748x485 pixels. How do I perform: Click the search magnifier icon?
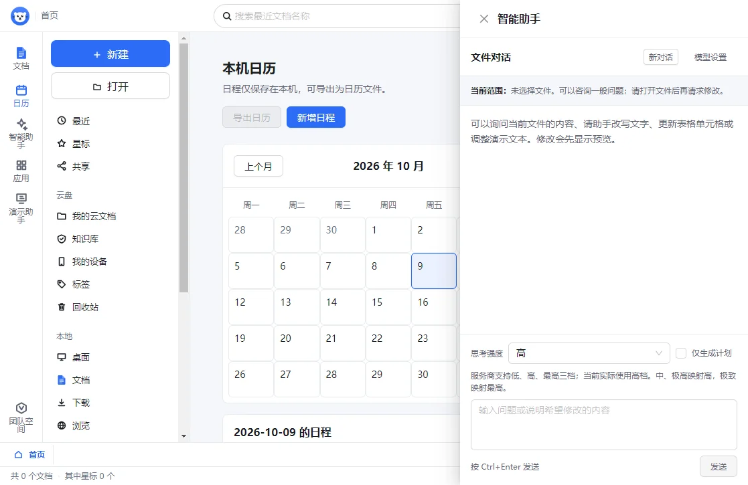(x=228, y=16)
